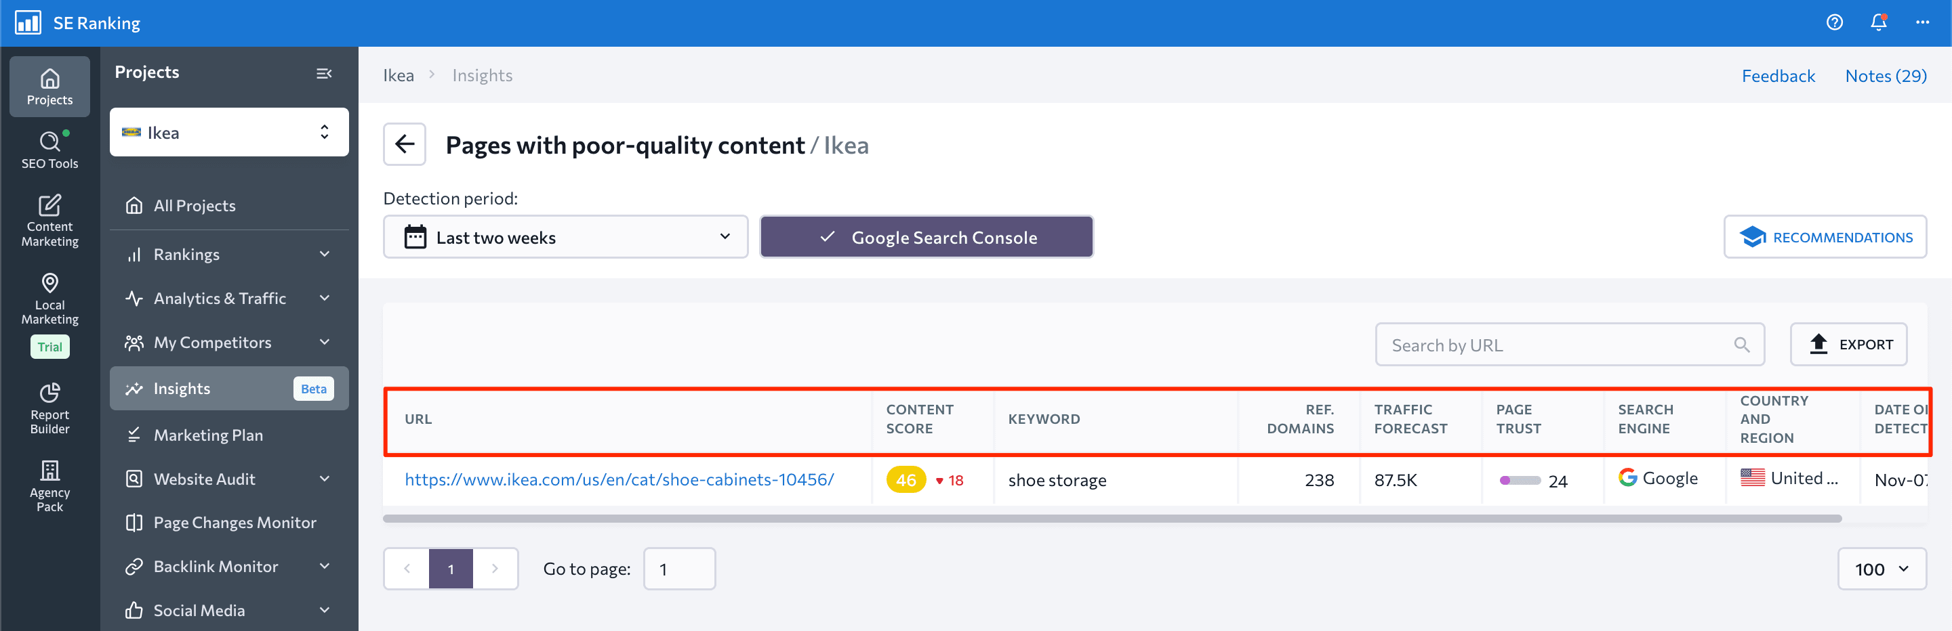Select page 1 in pagination

pyautogui.click(x=451, y=569)
